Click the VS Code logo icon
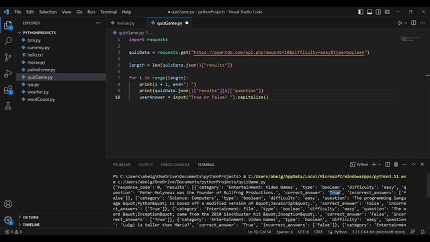430x242 pixels. click(6, 12)
